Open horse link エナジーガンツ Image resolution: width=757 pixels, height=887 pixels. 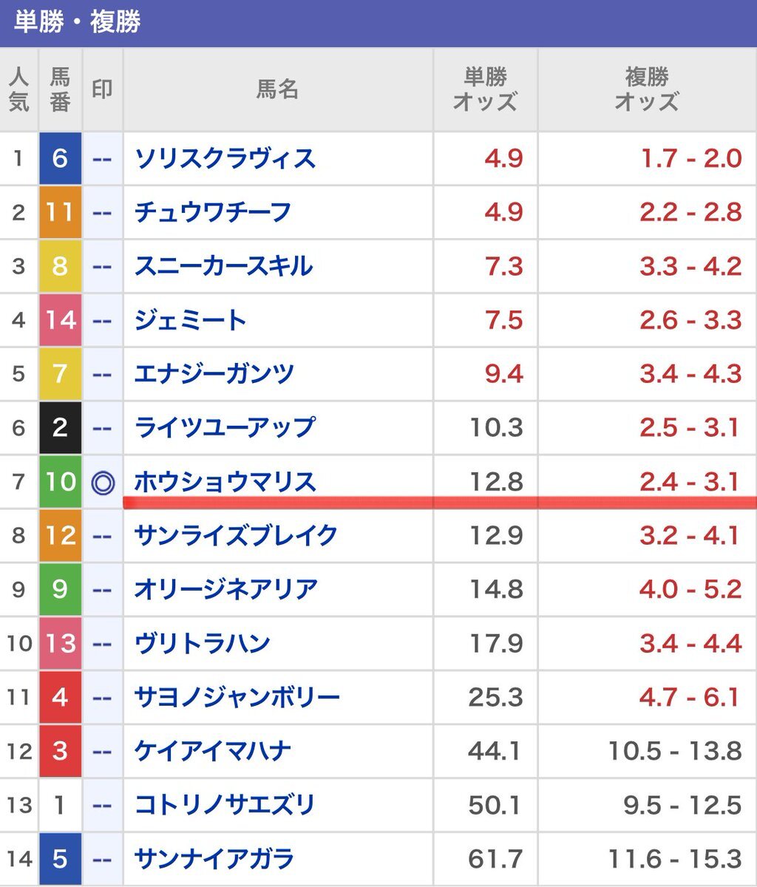214,373
